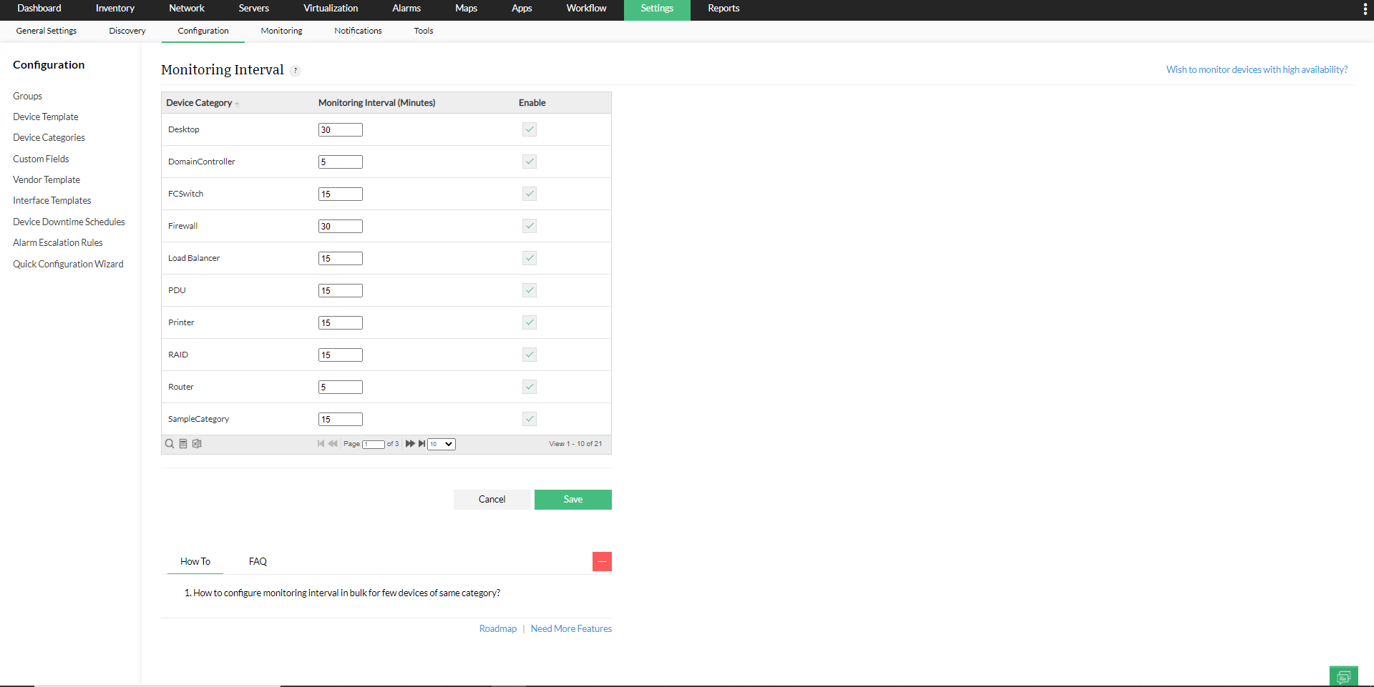The image size is (1374, 687).
Task: Enable monitoring for the Desktop category
Action: [529, 129]
